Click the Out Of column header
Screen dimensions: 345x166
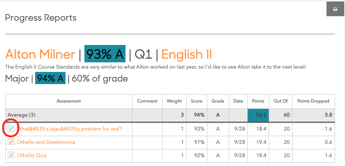point(281,101)
